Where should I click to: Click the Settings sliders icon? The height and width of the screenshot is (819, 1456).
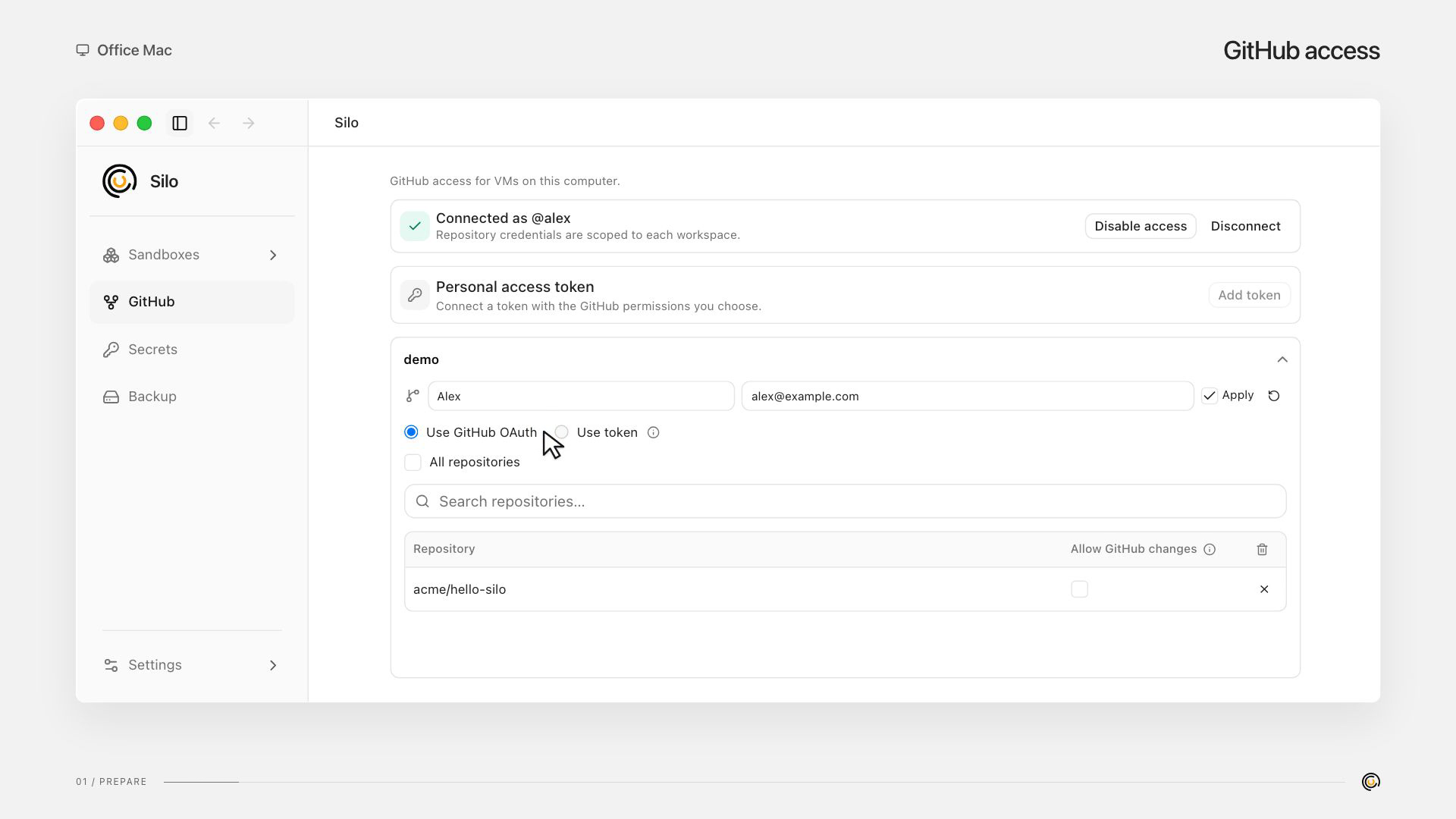(x=111, y=665)
